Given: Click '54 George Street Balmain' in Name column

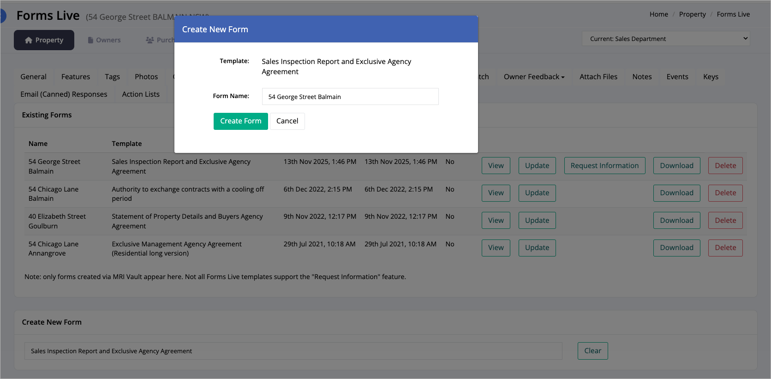Looking at the screenshot, I should pos(54,166).
